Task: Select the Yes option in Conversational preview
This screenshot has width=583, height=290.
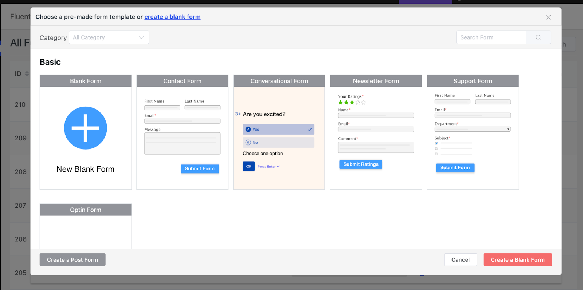Action: click(279, 130)
